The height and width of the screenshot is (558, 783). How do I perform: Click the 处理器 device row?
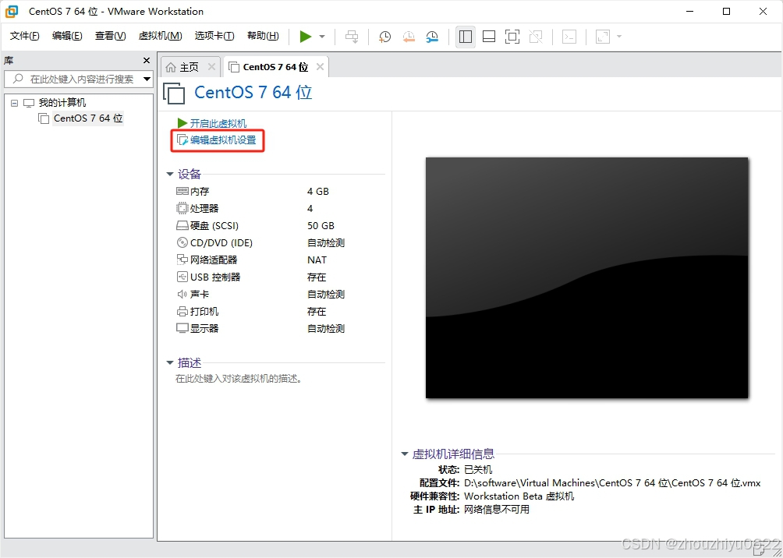280,209
